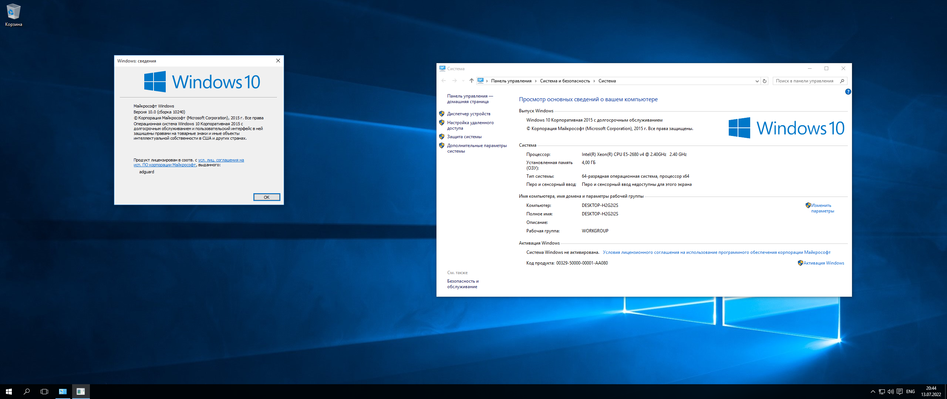Select Система breadcrumb in address bar
The width and height of the screenshot is (947, 399).
(x=607, y=81)
